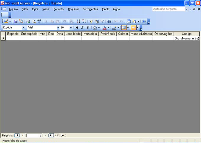
Task: Click the Copy icon
Action: [52, 21]
